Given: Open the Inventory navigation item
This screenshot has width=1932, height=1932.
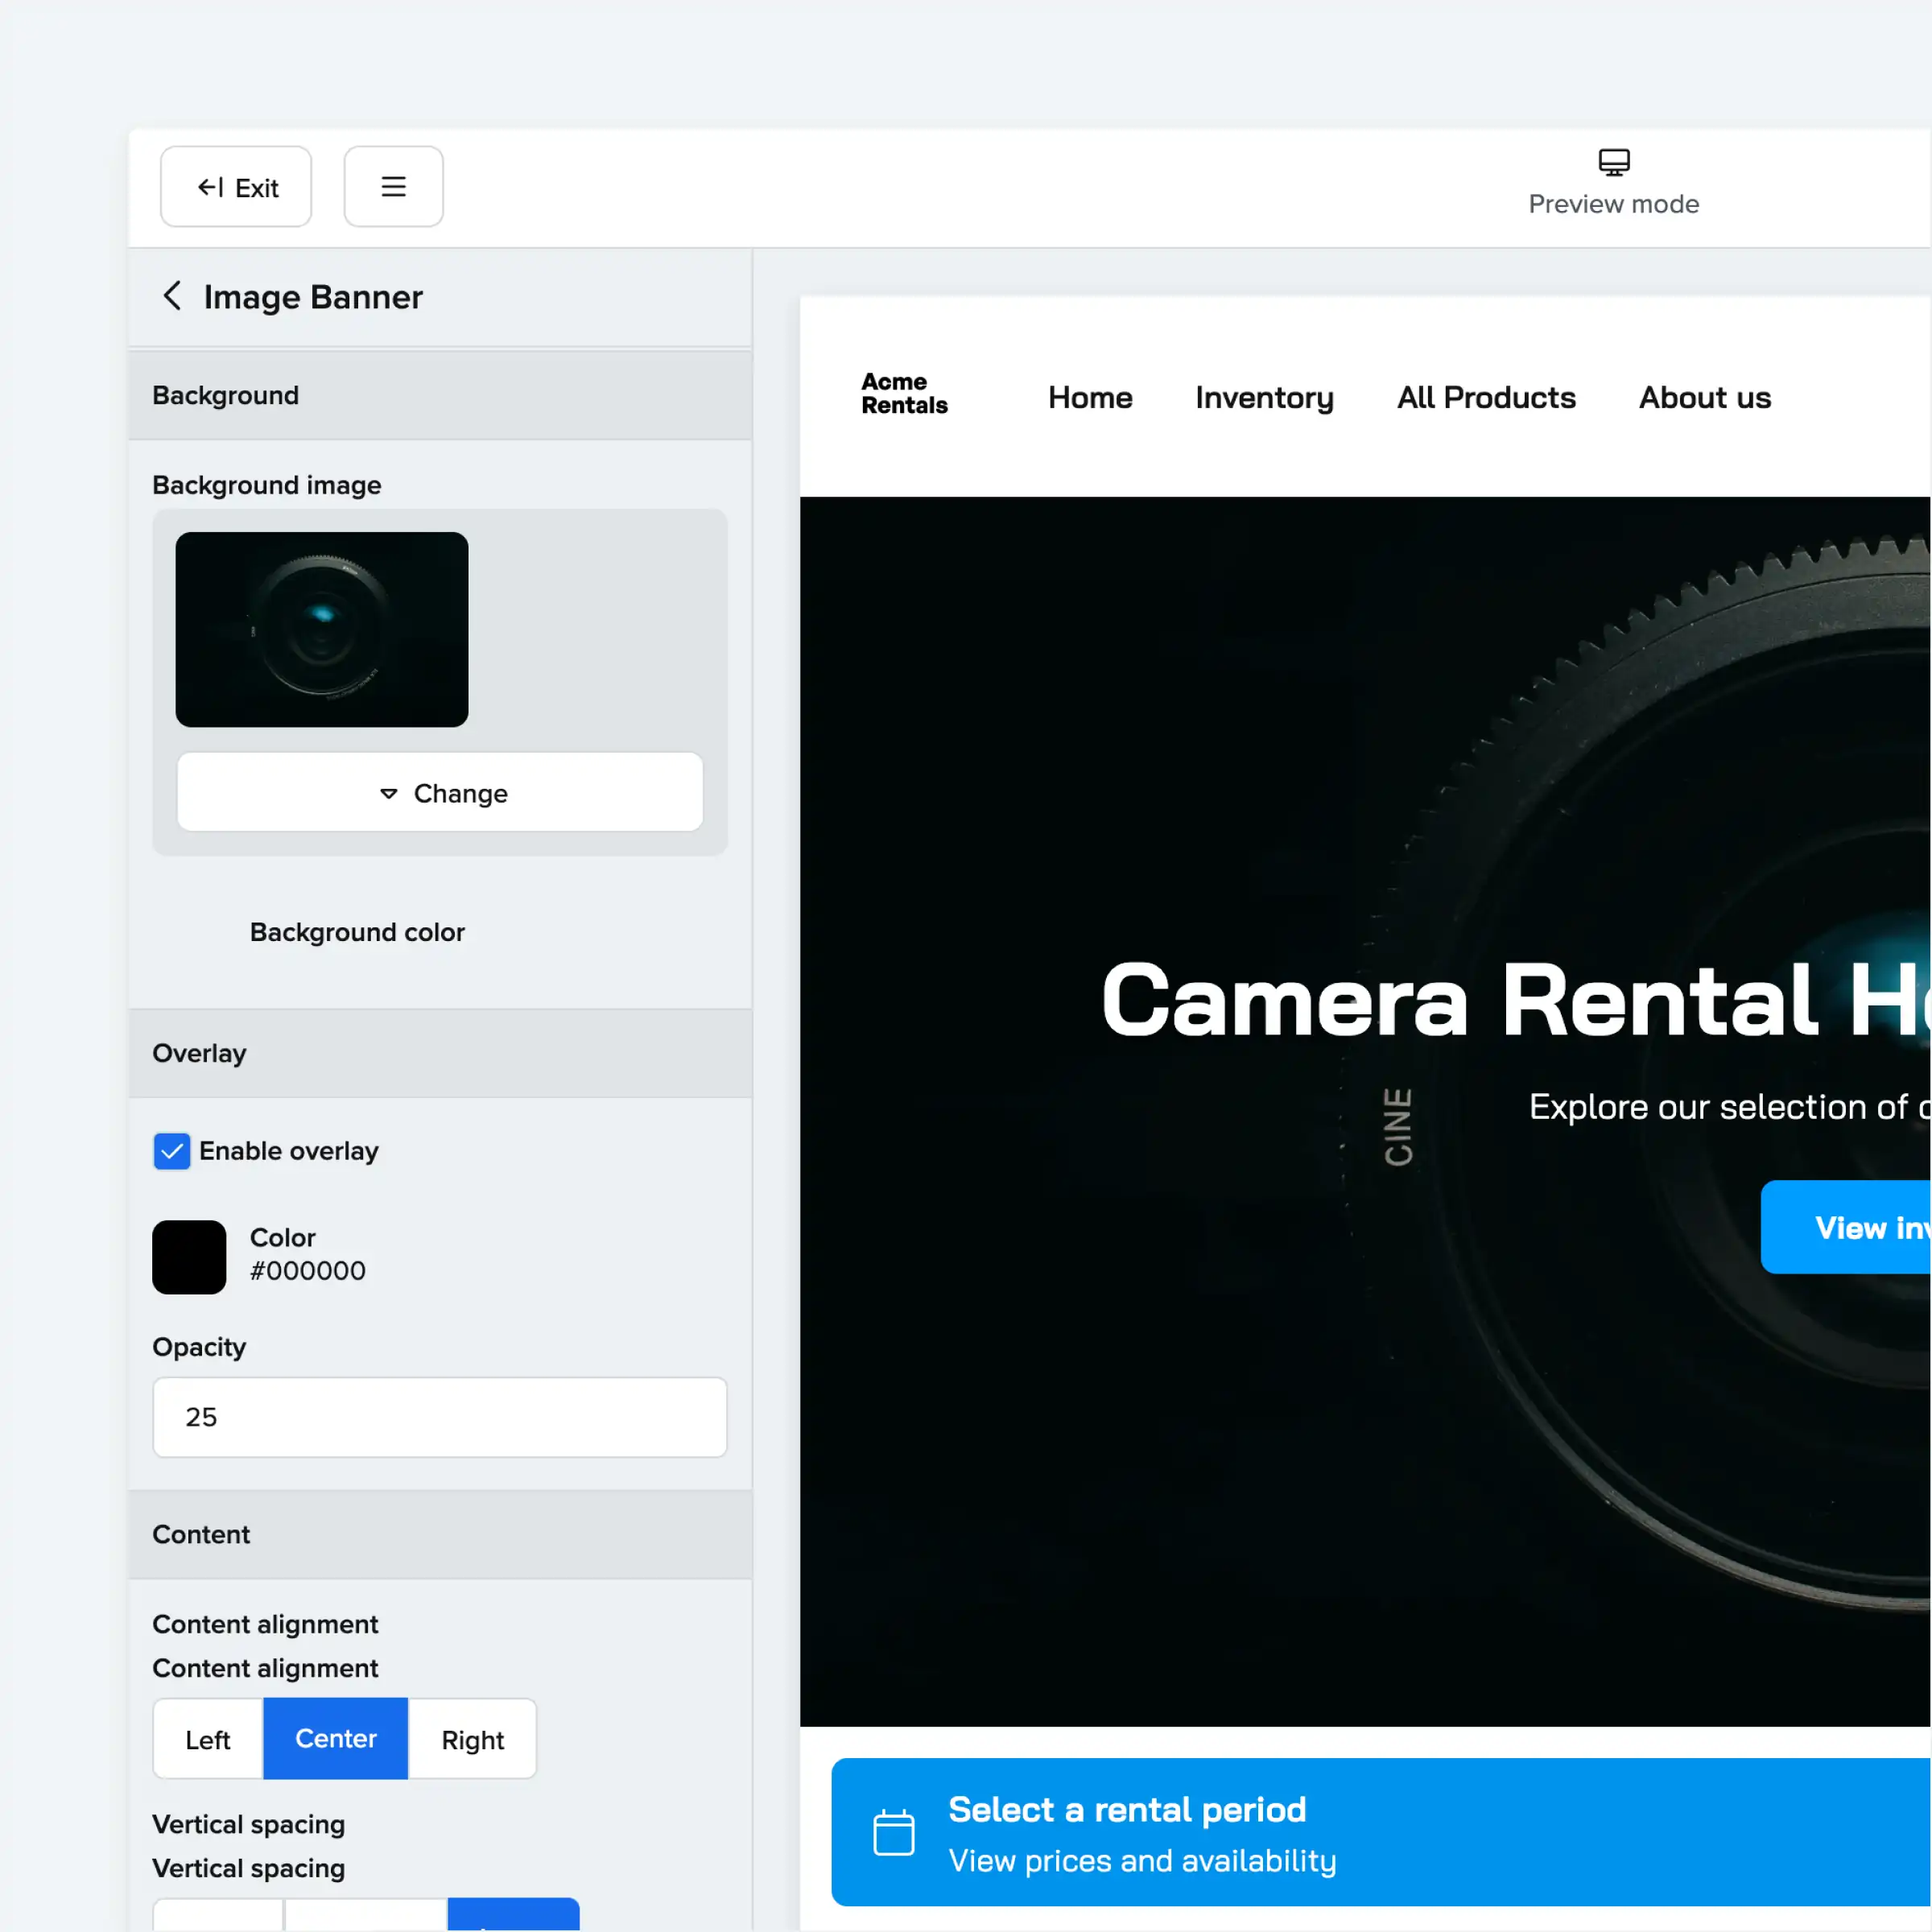Looking at the screenshot, I should point(1264,397).
